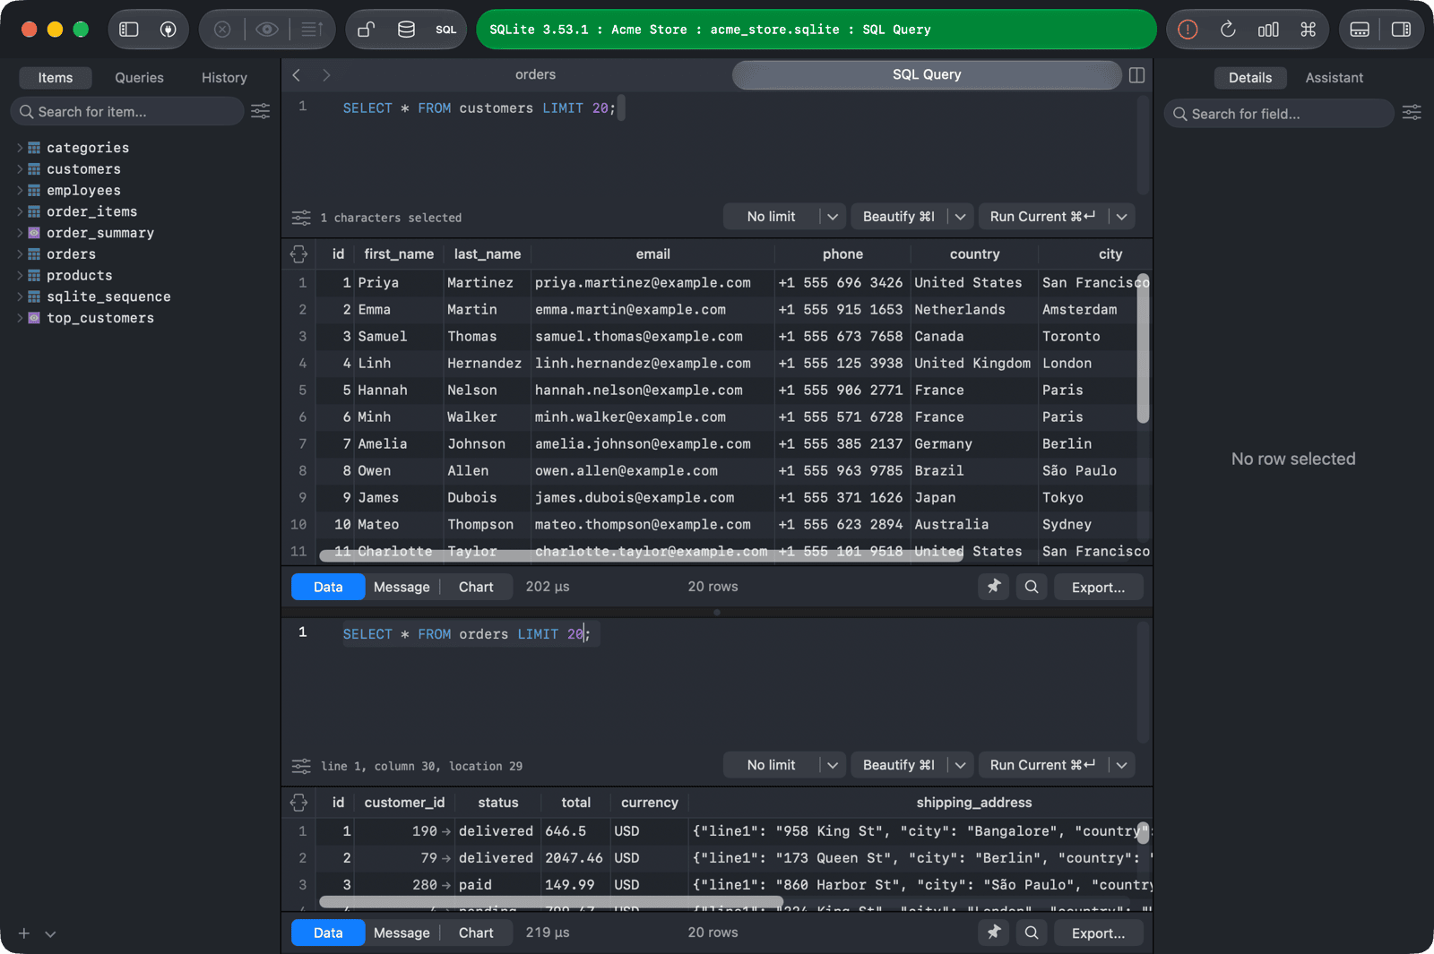
Task: Search within the customers result grid
Action: point(1032,587)
